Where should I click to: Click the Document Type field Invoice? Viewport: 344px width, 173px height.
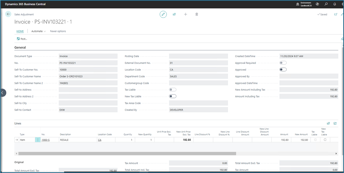click(x=88, y=56)
